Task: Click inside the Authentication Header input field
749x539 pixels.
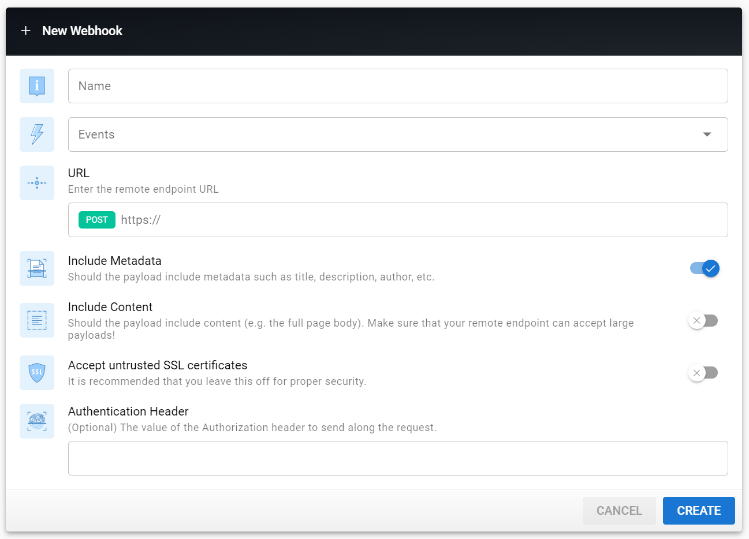Action: pyautogui.click(x=398, y=458)
